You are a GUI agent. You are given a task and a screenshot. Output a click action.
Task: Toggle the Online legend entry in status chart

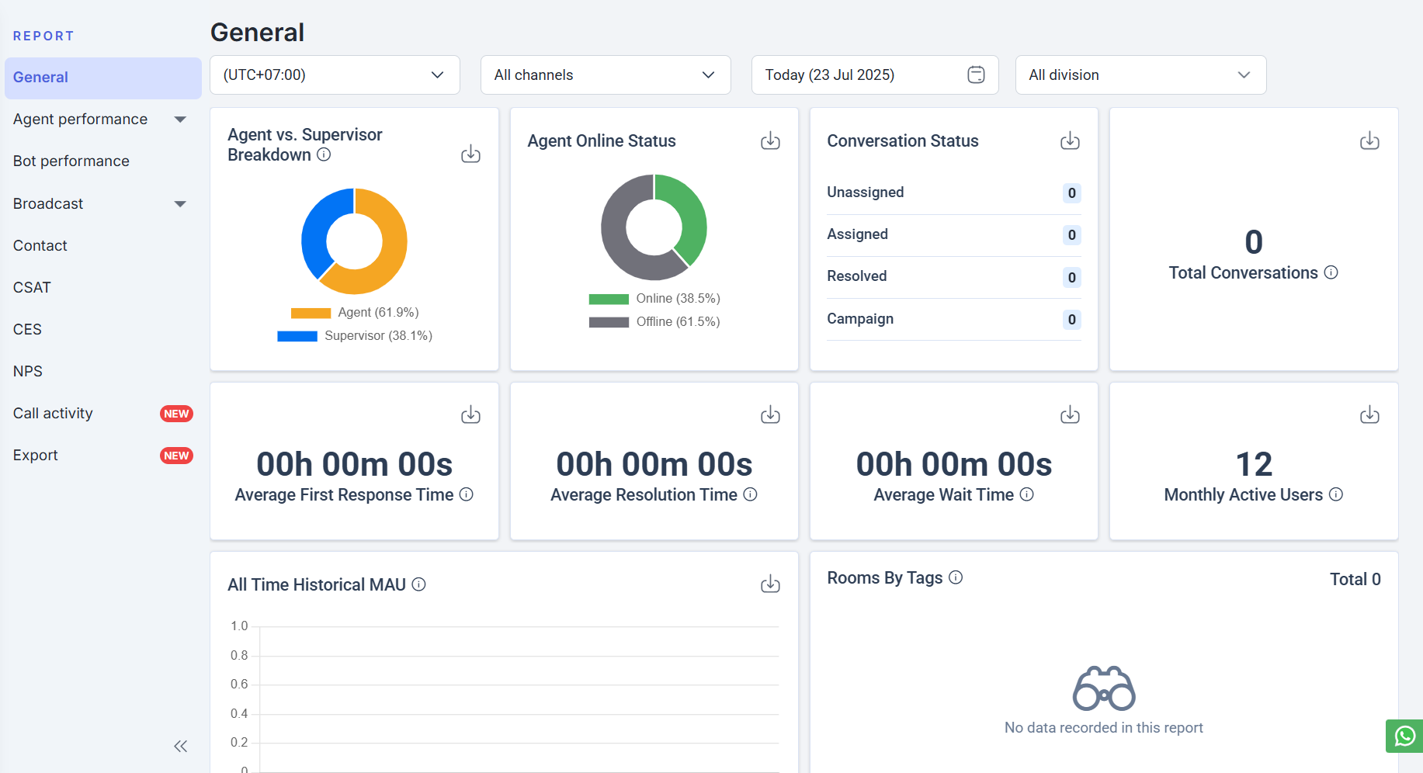[654, 299]
